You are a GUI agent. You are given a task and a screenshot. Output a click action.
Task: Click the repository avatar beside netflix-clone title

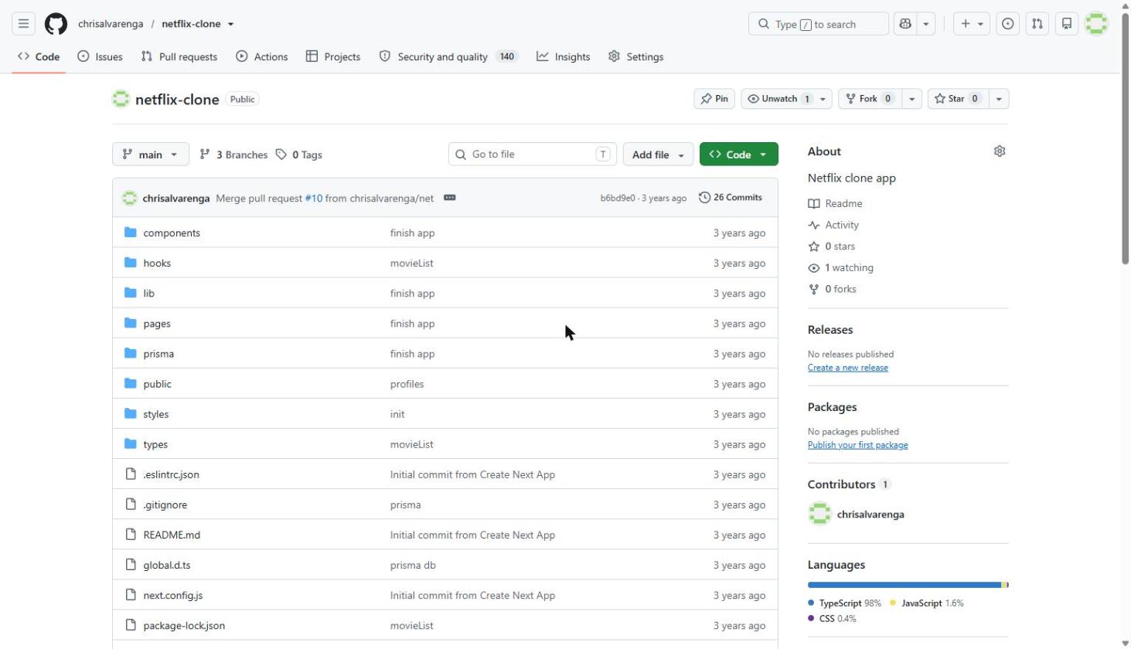point(121,99)
